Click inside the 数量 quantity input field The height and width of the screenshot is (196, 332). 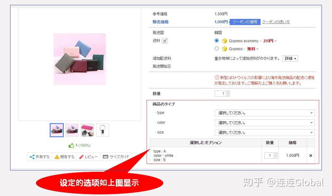pyautogui.click(x=221, y=93)
